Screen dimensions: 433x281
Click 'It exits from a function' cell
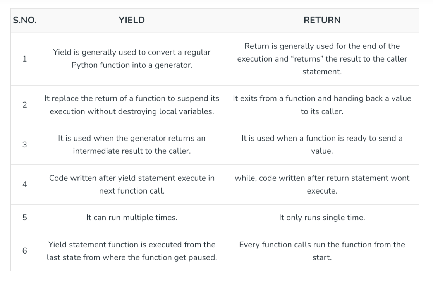point(322,105)
